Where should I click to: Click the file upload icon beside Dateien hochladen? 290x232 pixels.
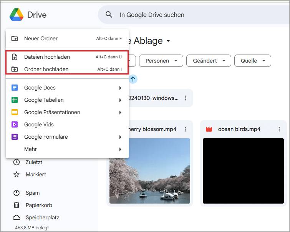click(x=15, y=57)
